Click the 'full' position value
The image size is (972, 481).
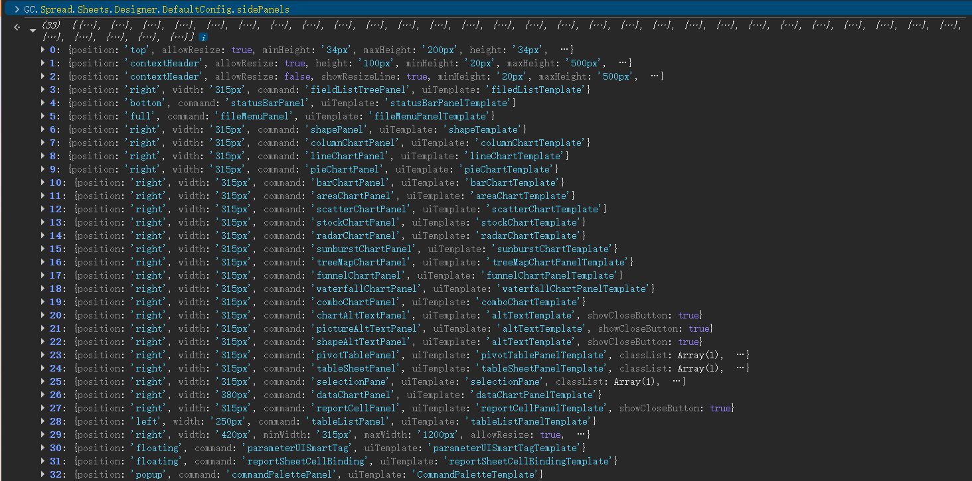click(x=140, y=116)
